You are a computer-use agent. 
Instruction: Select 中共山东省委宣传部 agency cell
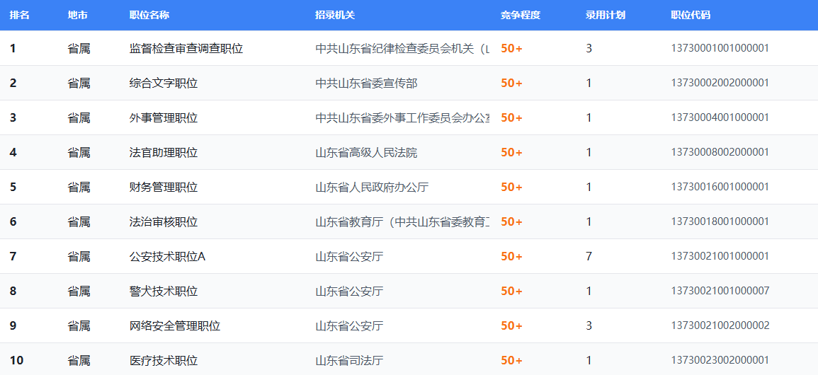(x=366, y=83)
